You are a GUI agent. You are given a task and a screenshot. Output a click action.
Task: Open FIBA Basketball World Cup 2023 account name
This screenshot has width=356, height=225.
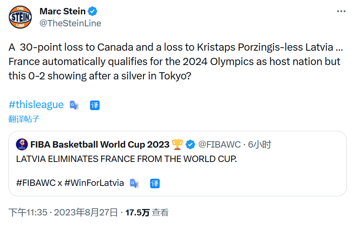pyautogui.click(x=100, y=144)
